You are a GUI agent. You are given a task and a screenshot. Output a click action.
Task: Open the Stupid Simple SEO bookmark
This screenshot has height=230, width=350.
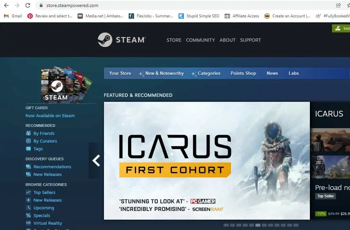click(x=199, y=16)
